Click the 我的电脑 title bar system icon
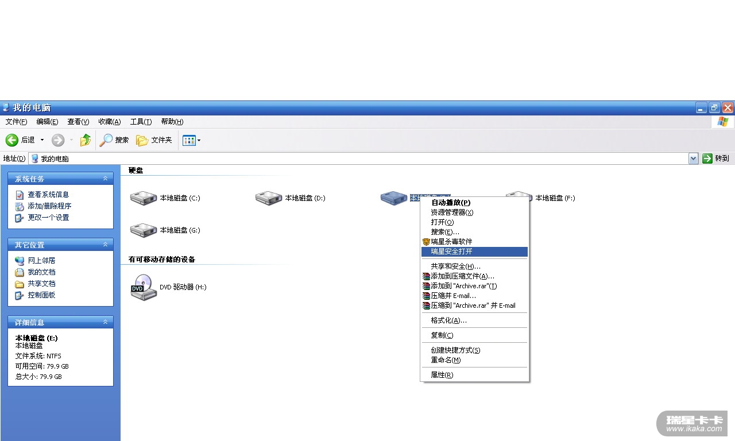Viewport: 735px width, 441px height. 6,107
